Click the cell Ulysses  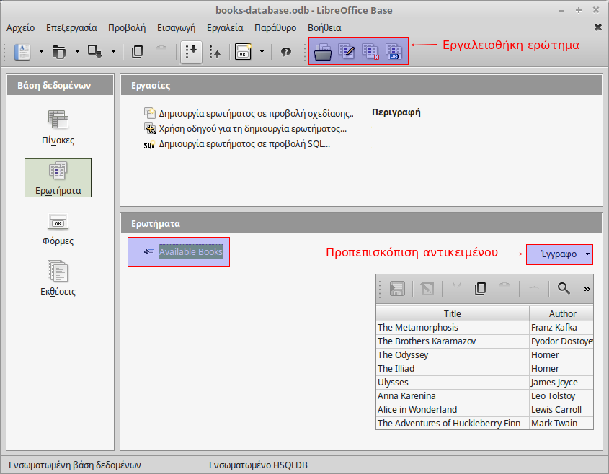(x=453, y=383)
